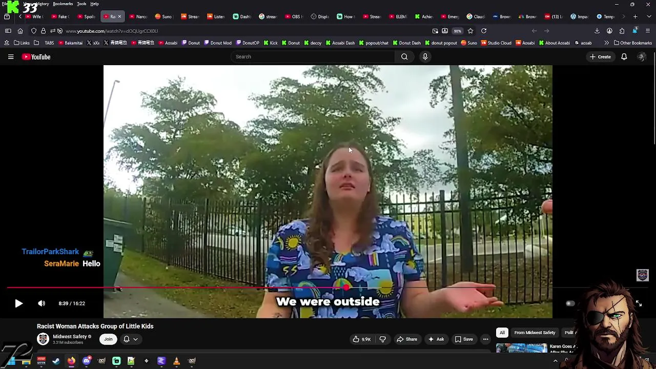Seek using the red video progress bar

coord(328,288)
